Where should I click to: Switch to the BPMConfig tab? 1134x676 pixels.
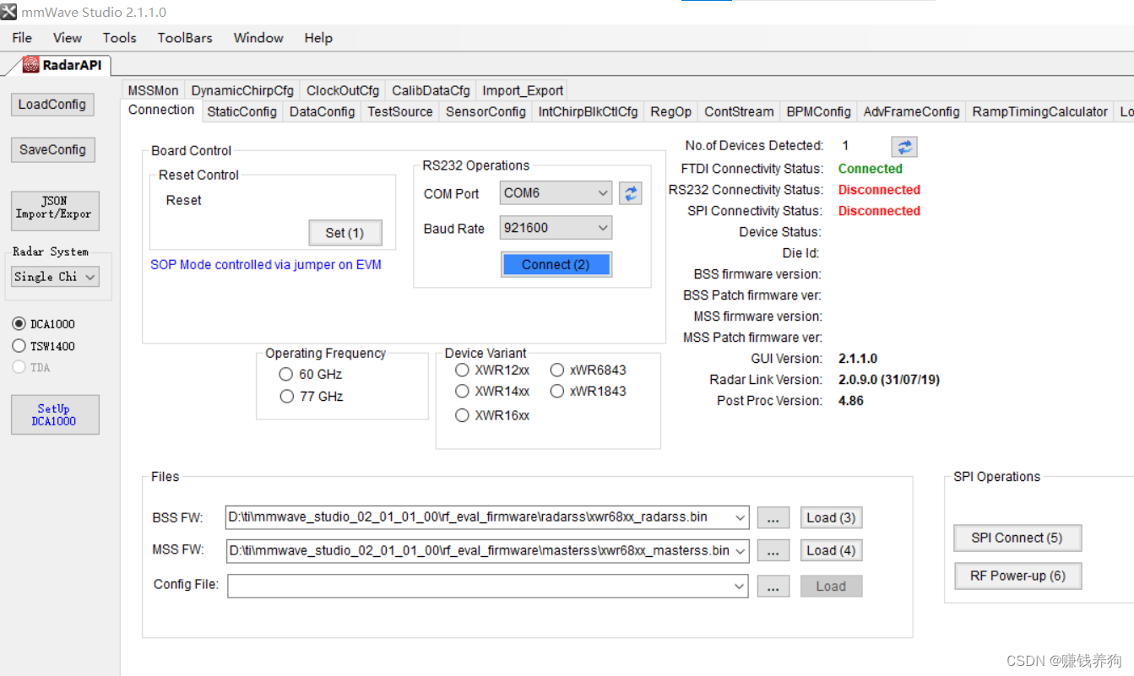[x=818, y=111]
